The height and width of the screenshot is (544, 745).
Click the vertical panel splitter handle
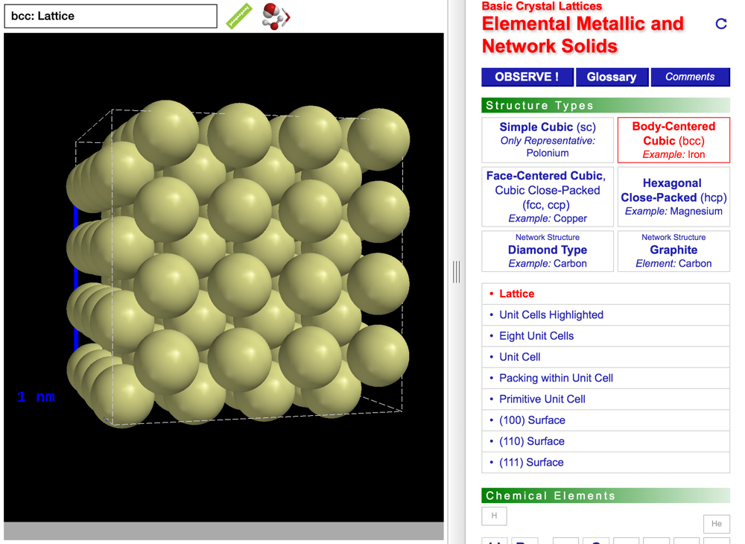(456, 272)
